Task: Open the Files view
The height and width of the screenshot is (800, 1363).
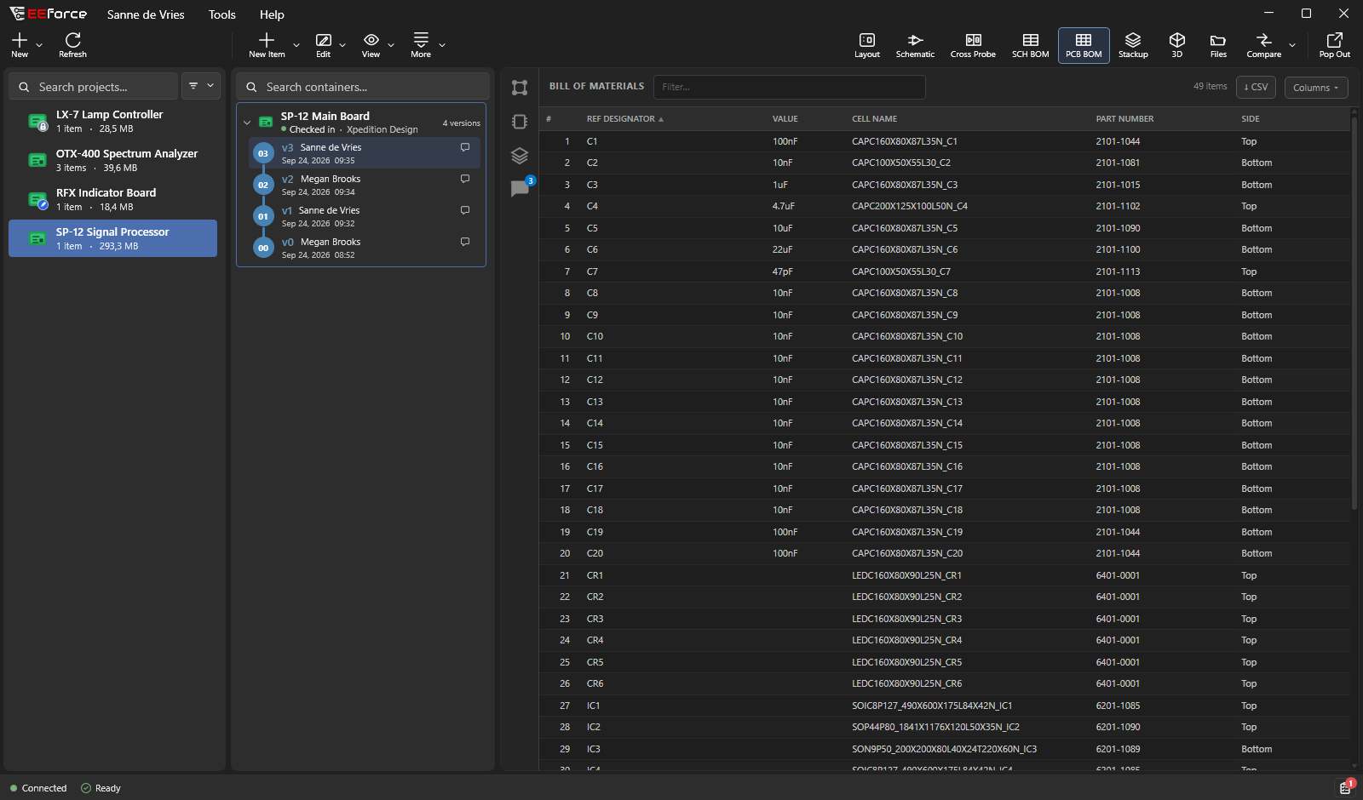Action: [1218, 45]
